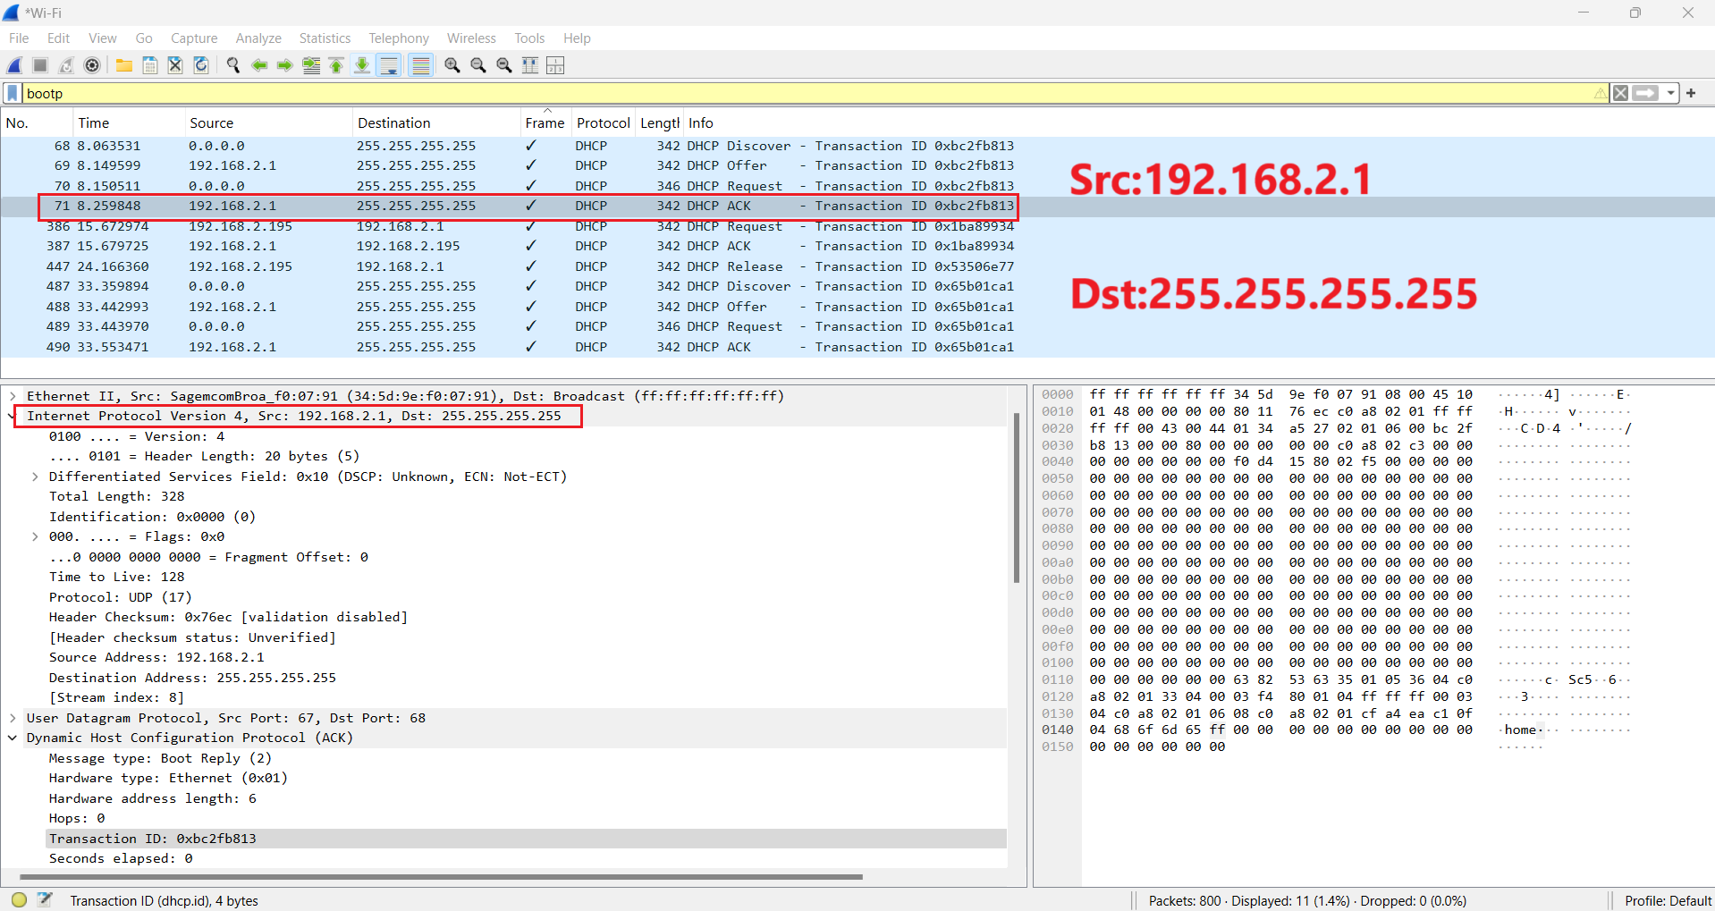Go forward in packet history
The width and height of the screenshot is (1715, 911).
[285, 65]
